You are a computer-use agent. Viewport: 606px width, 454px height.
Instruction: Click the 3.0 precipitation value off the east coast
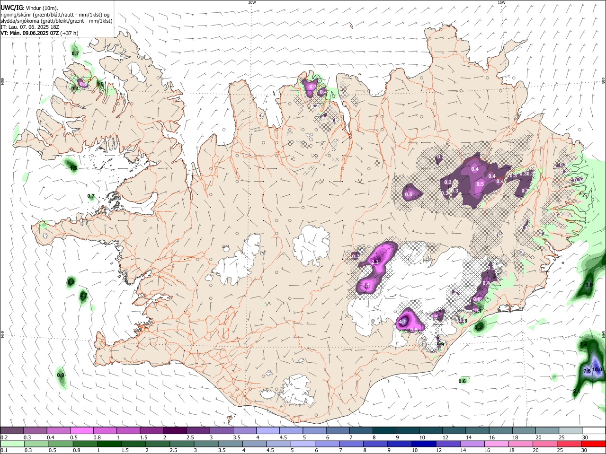tap(589, 285)
